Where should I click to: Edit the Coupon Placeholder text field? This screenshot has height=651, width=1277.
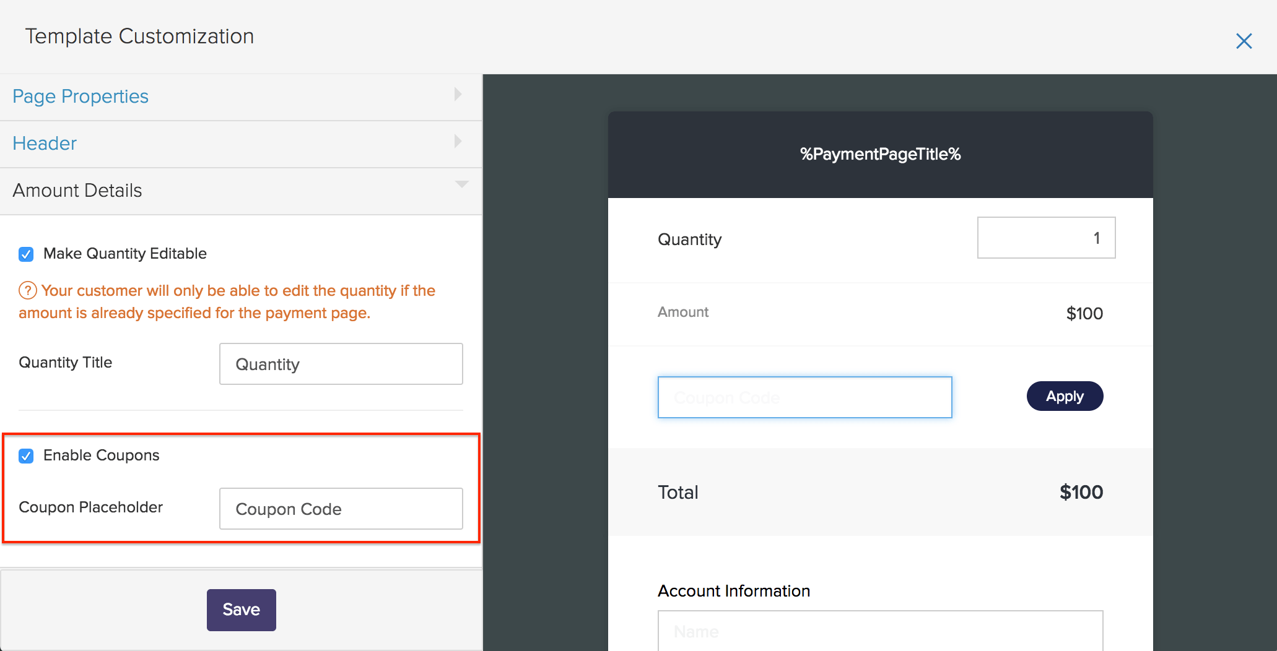point(341,509)
